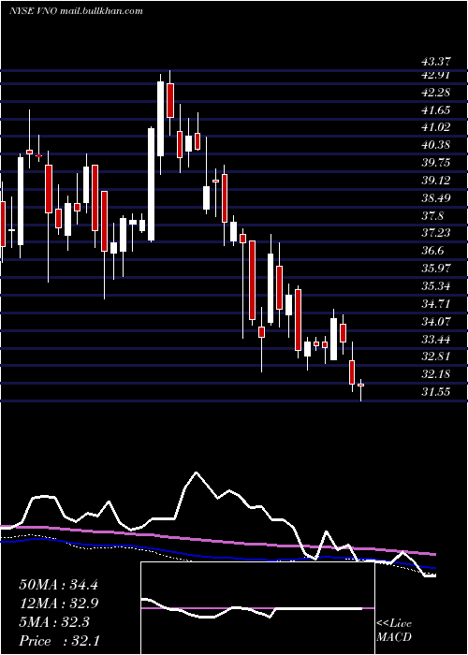Click the 32.18 price label
This screenshot has height=655, width=468.
pos(436,374)
